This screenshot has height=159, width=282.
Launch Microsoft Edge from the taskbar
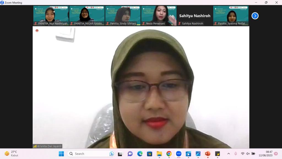coord(140,154)
